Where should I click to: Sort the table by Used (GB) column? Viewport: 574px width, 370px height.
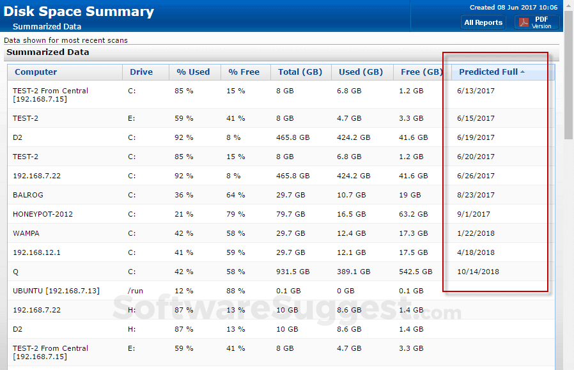(361, 72)
